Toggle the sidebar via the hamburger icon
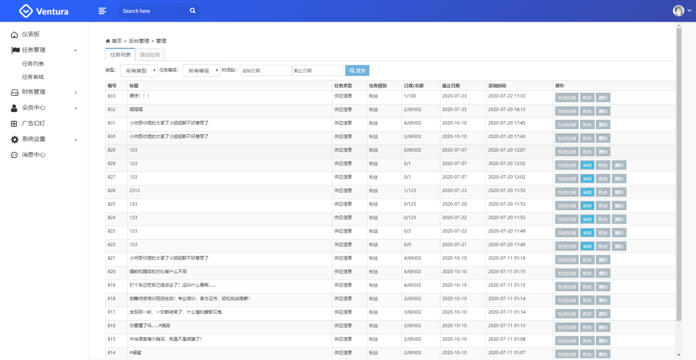The width and height of the screenshot is (696, 360). (102, 10)
